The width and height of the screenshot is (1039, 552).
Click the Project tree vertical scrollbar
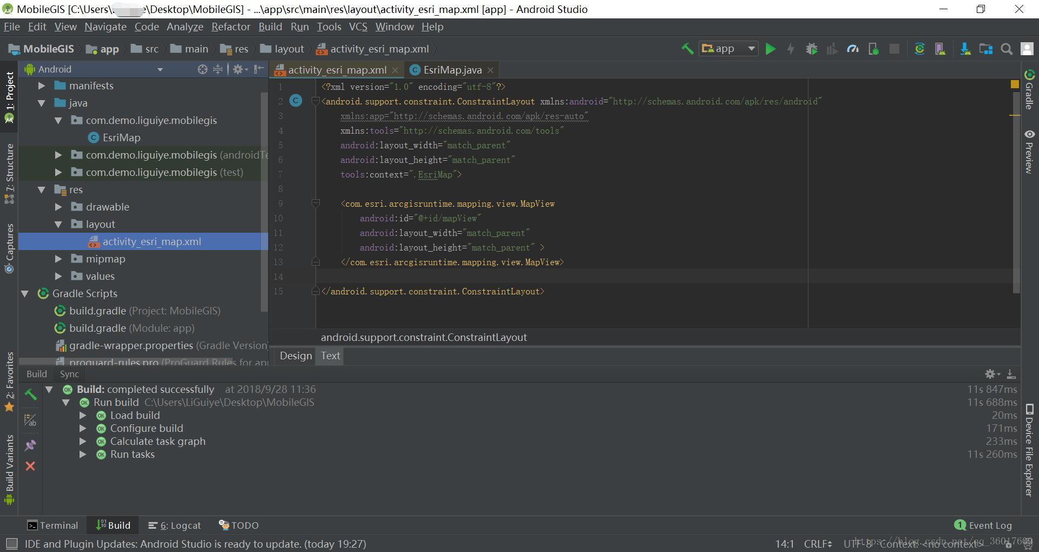click(264, 200)
